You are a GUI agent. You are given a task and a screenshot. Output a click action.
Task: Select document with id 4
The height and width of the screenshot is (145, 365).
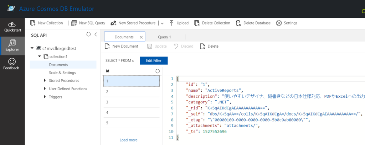(x=132, y=113)
